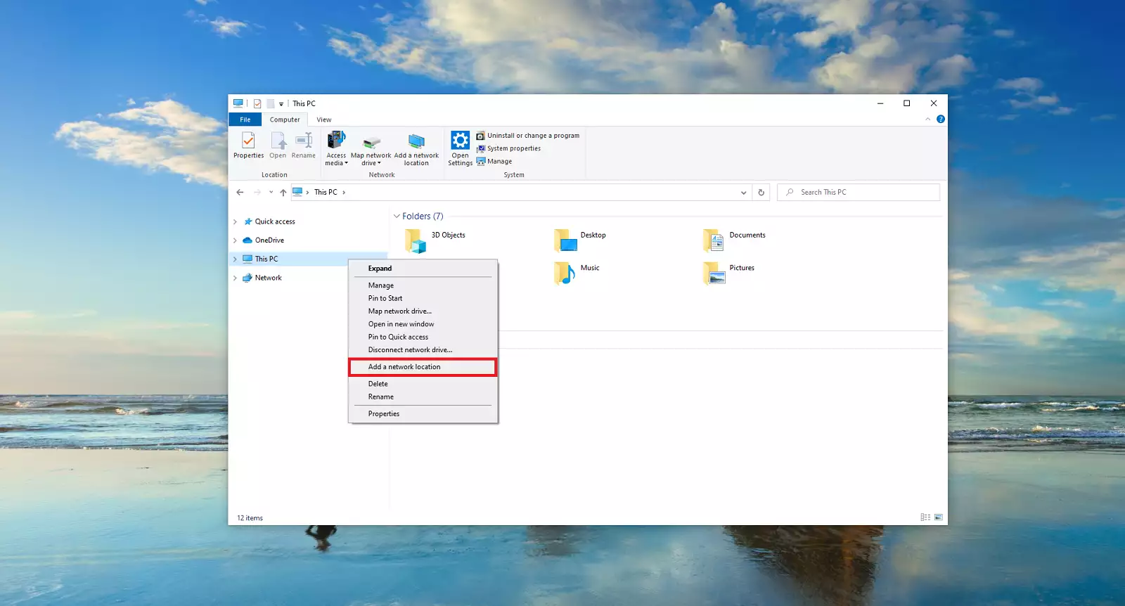
Task: Open Settings via the gear icon
Action: click(460, 148)
